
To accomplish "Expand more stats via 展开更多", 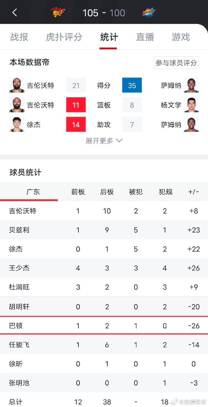I will click(104, 141).
